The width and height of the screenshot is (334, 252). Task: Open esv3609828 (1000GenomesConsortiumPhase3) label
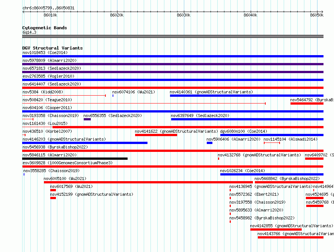68,163
